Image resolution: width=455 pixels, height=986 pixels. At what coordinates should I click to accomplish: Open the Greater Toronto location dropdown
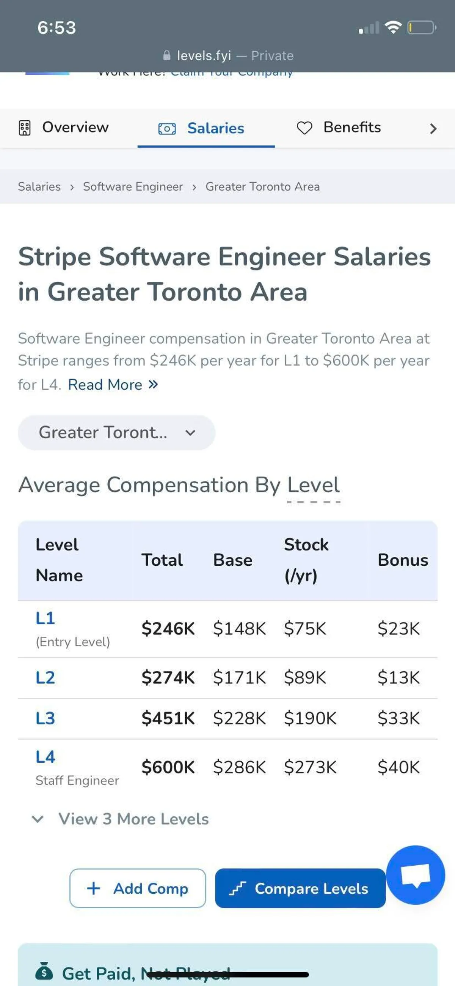pos(117,432)
